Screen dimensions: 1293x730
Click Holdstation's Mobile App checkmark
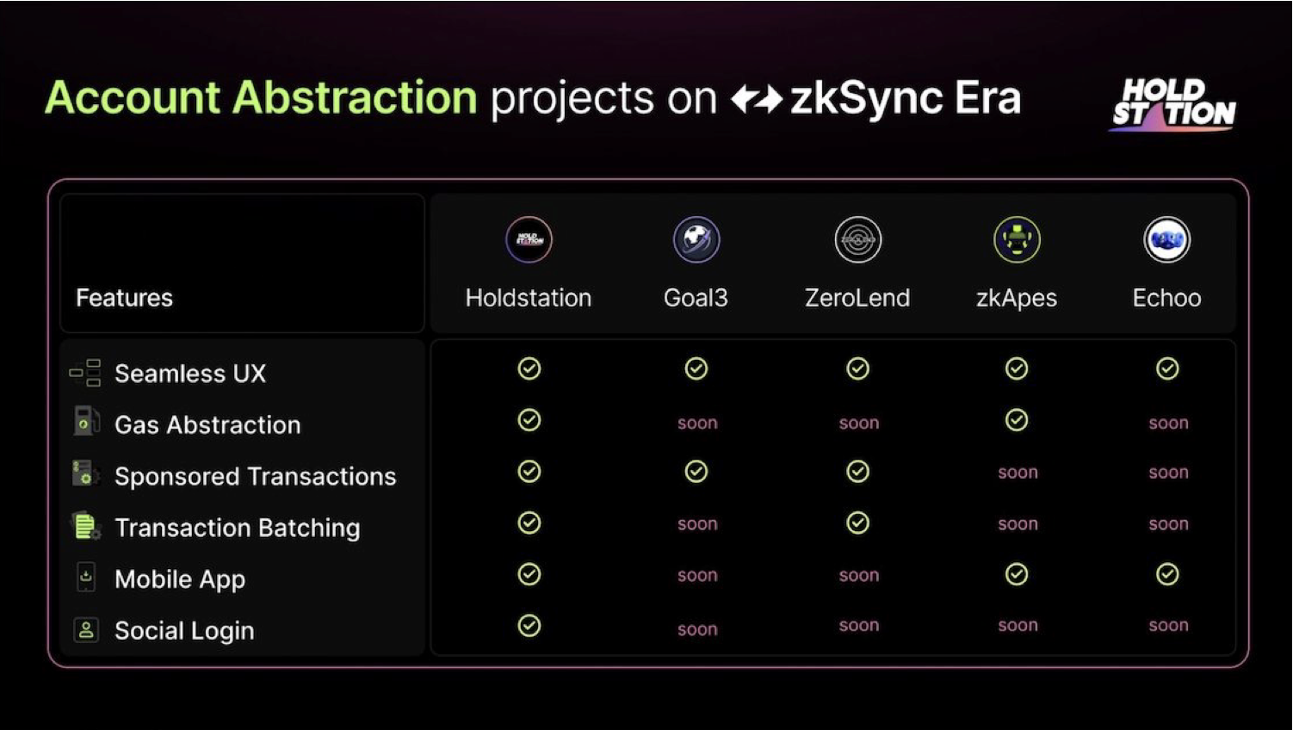point(529,574)
